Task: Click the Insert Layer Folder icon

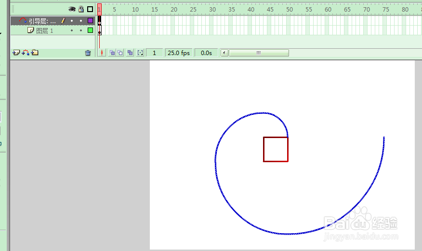Action: tap(35, 53)
